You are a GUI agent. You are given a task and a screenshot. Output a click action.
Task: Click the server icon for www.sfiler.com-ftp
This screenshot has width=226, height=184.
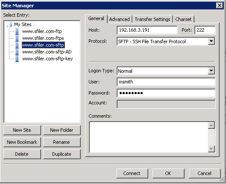pyautogui.click(x=17, y=31)
